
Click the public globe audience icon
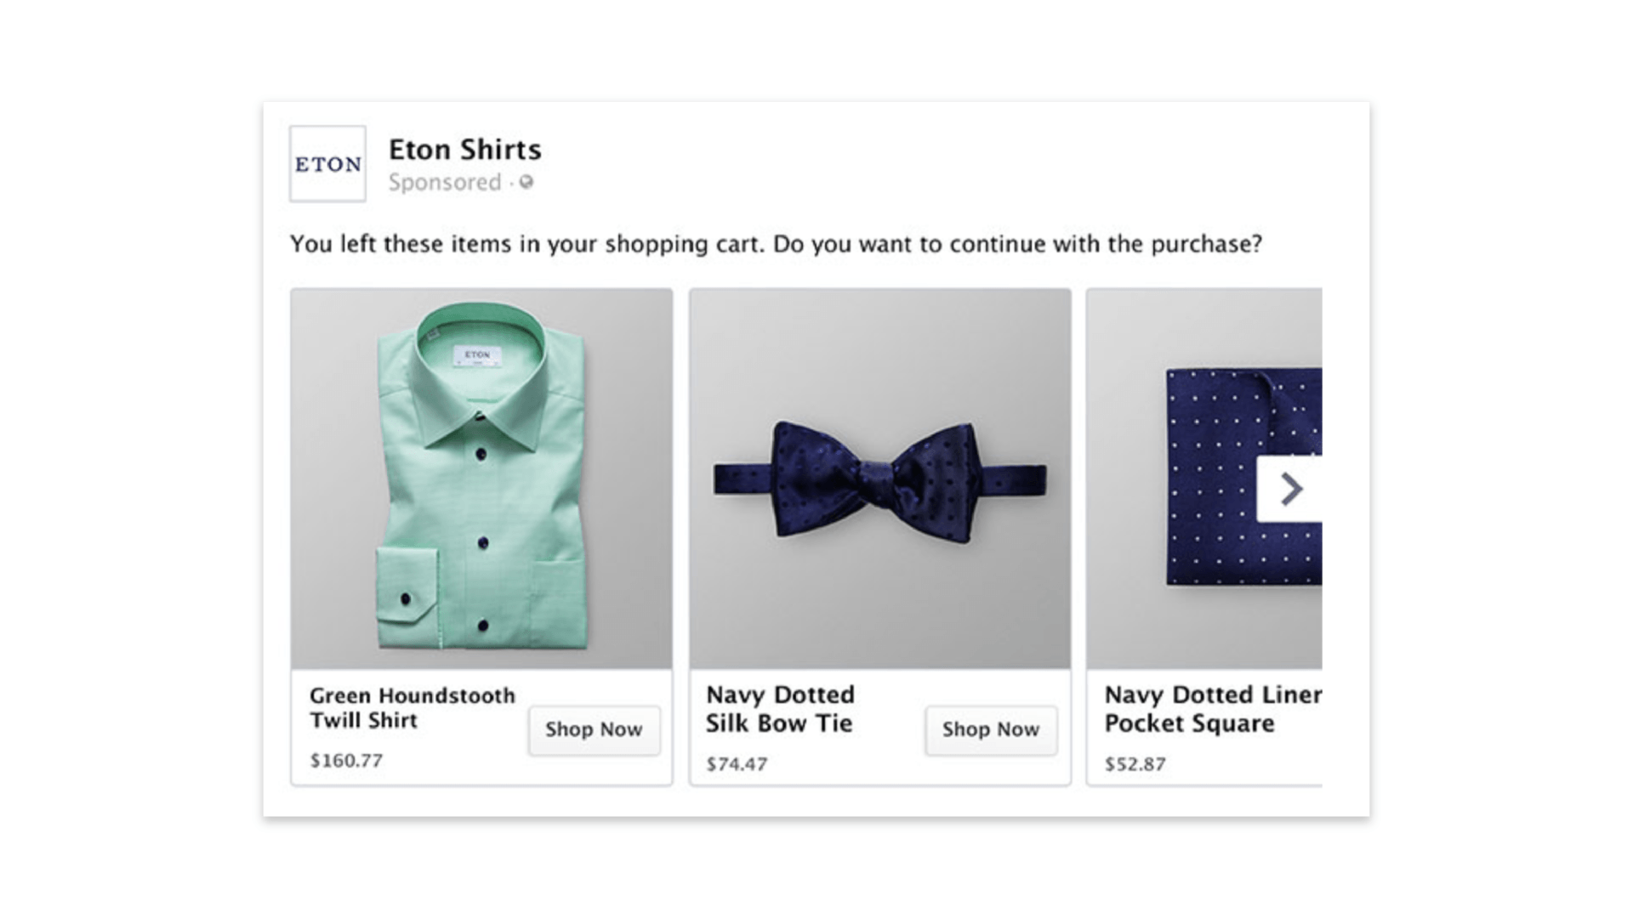click(x=526, y=182)
